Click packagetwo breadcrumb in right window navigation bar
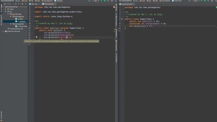Screen dimensions: 217x122 tap(165, 1)
